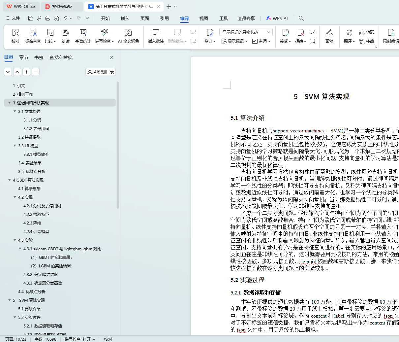Image resolution: width=399 pixels, height=342 pixels.
Task: Convert simplified to traditional 转繁
Action: (x=367, y=32)
